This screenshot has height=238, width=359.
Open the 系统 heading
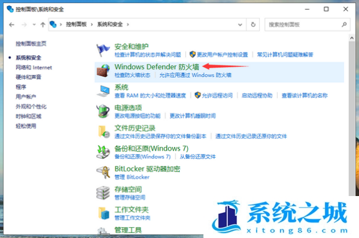(x=121, y=87)
